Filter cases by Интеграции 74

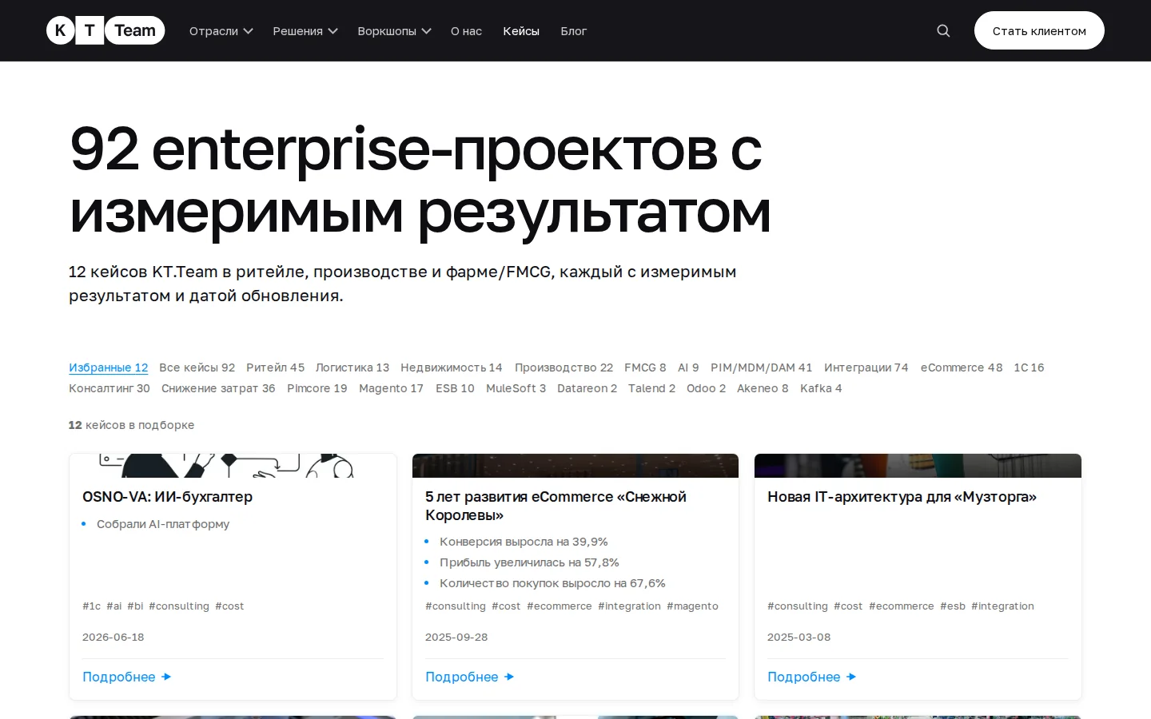point(866,367)
